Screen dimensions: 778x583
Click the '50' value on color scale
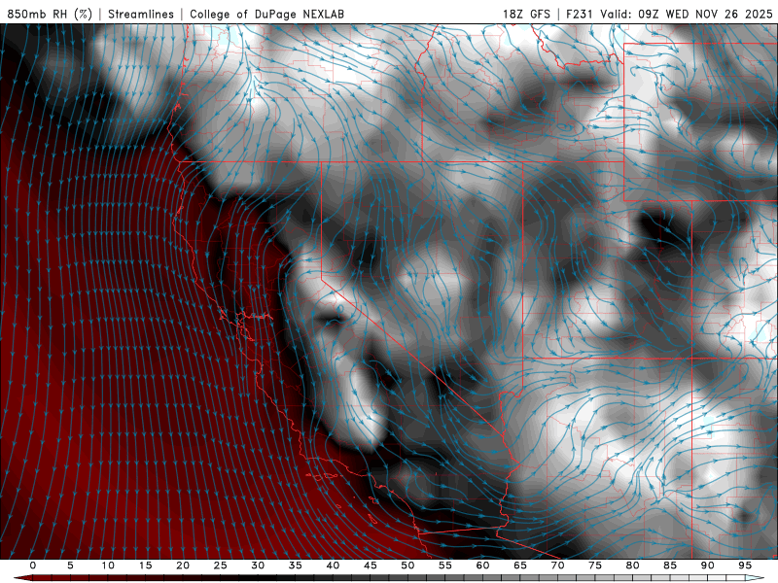tap(407, 566)
